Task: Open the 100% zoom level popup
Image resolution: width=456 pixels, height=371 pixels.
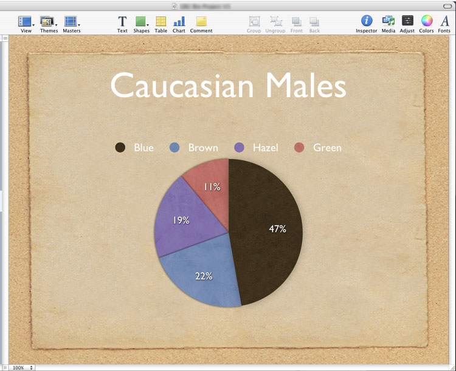Action: pos(22,367)
